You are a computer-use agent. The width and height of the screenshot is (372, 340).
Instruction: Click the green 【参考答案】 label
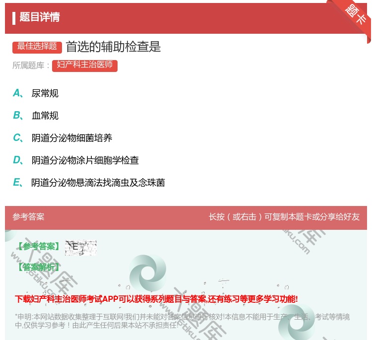[x=39, y=247]
